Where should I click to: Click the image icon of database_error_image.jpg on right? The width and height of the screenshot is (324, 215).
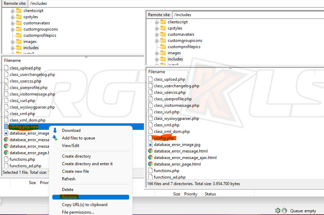tap(150, 145)
